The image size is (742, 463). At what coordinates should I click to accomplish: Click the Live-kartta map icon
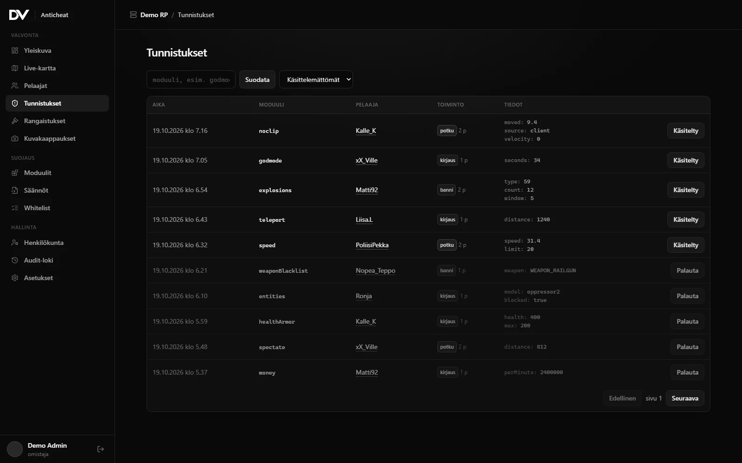point(15,68)
